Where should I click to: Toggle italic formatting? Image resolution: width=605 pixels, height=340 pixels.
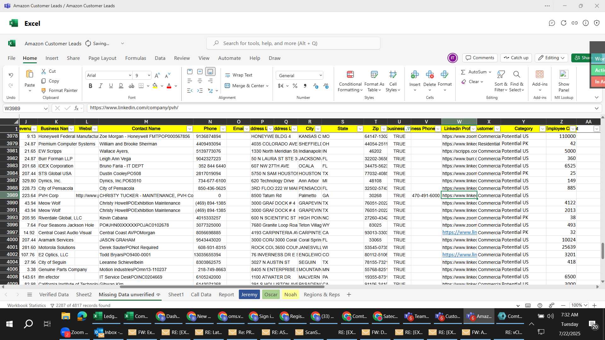pyautogui.click(x=101, y=86)
